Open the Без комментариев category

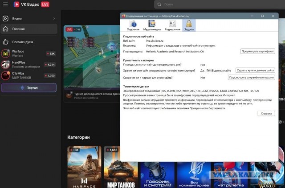194,175
